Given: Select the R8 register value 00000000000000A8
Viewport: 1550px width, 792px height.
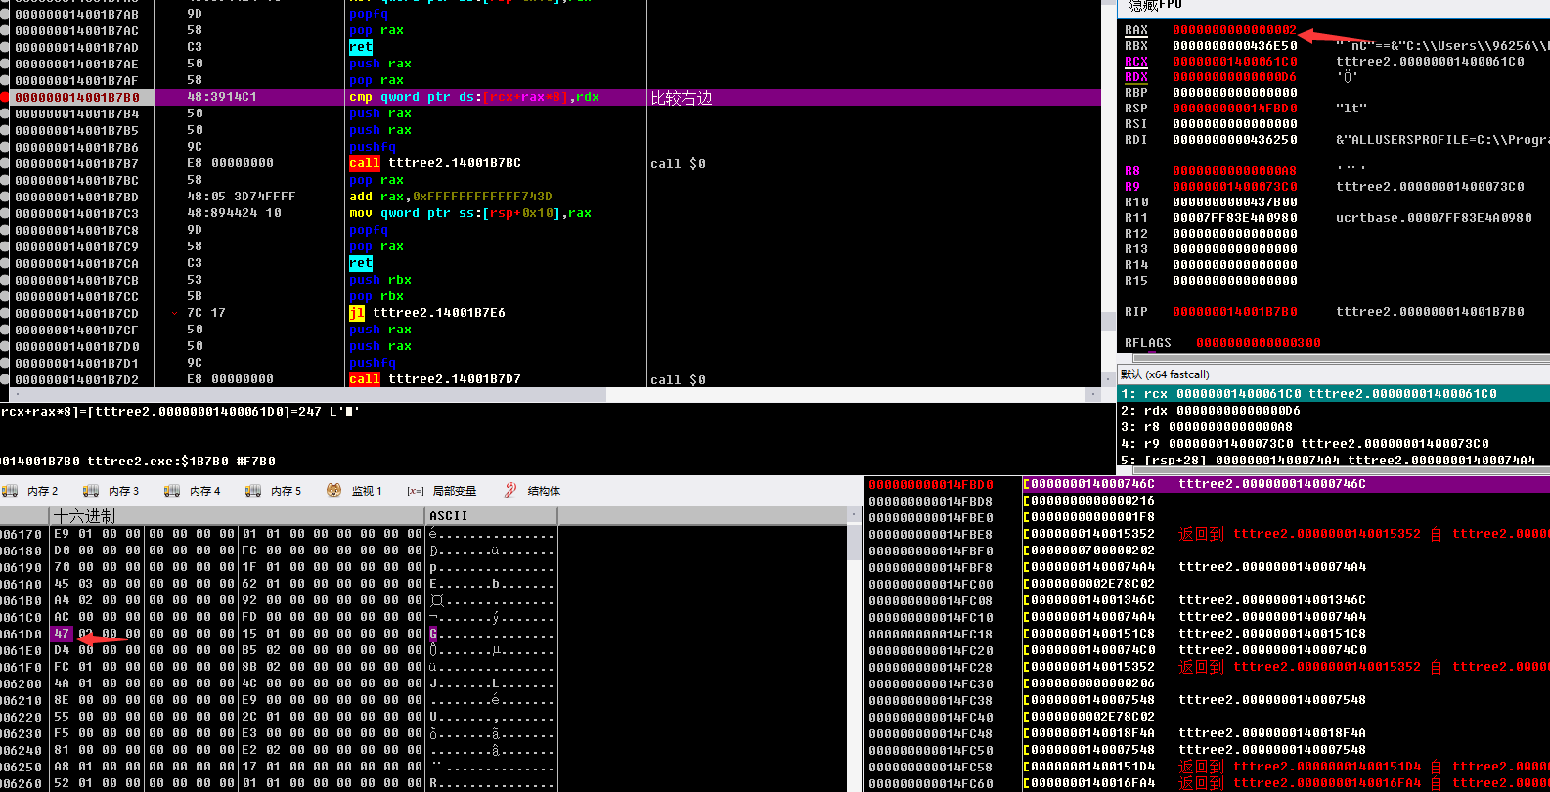Looking at the screenshot, I should pyautogui.click(x=1235, y=171).
